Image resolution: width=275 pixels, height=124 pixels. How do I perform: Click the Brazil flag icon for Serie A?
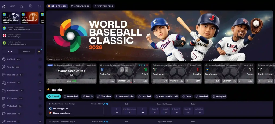[x=4, y=43]
